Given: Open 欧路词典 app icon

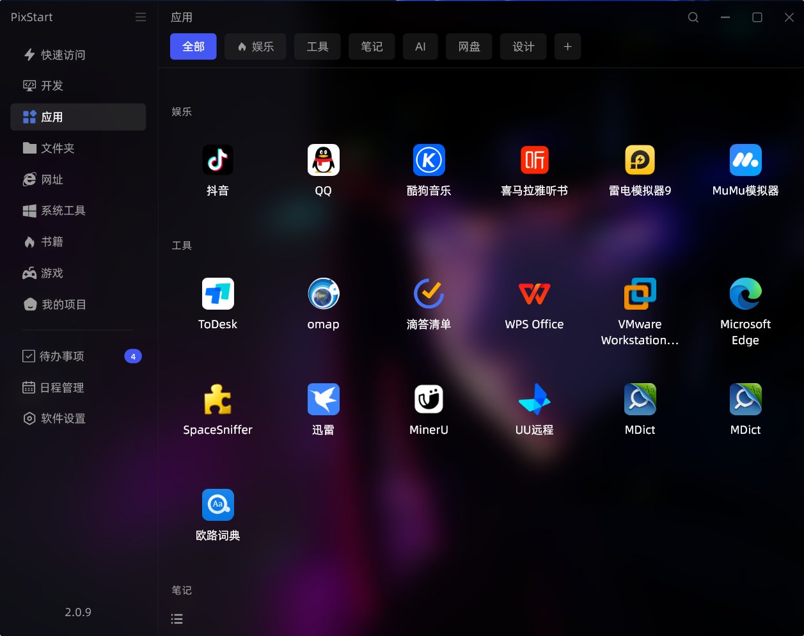Looking at the screenshot, I should click(217, 505).
